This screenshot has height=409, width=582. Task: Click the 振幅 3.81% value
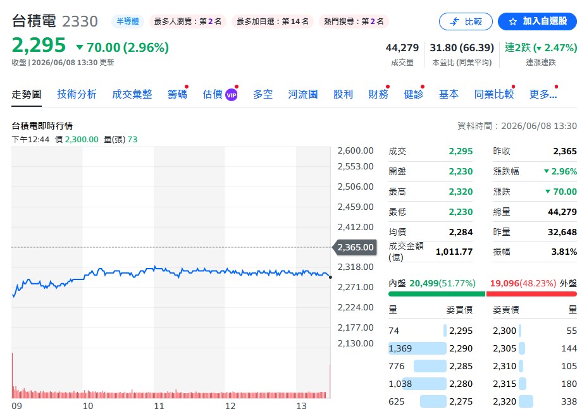(x=564, y=252)
